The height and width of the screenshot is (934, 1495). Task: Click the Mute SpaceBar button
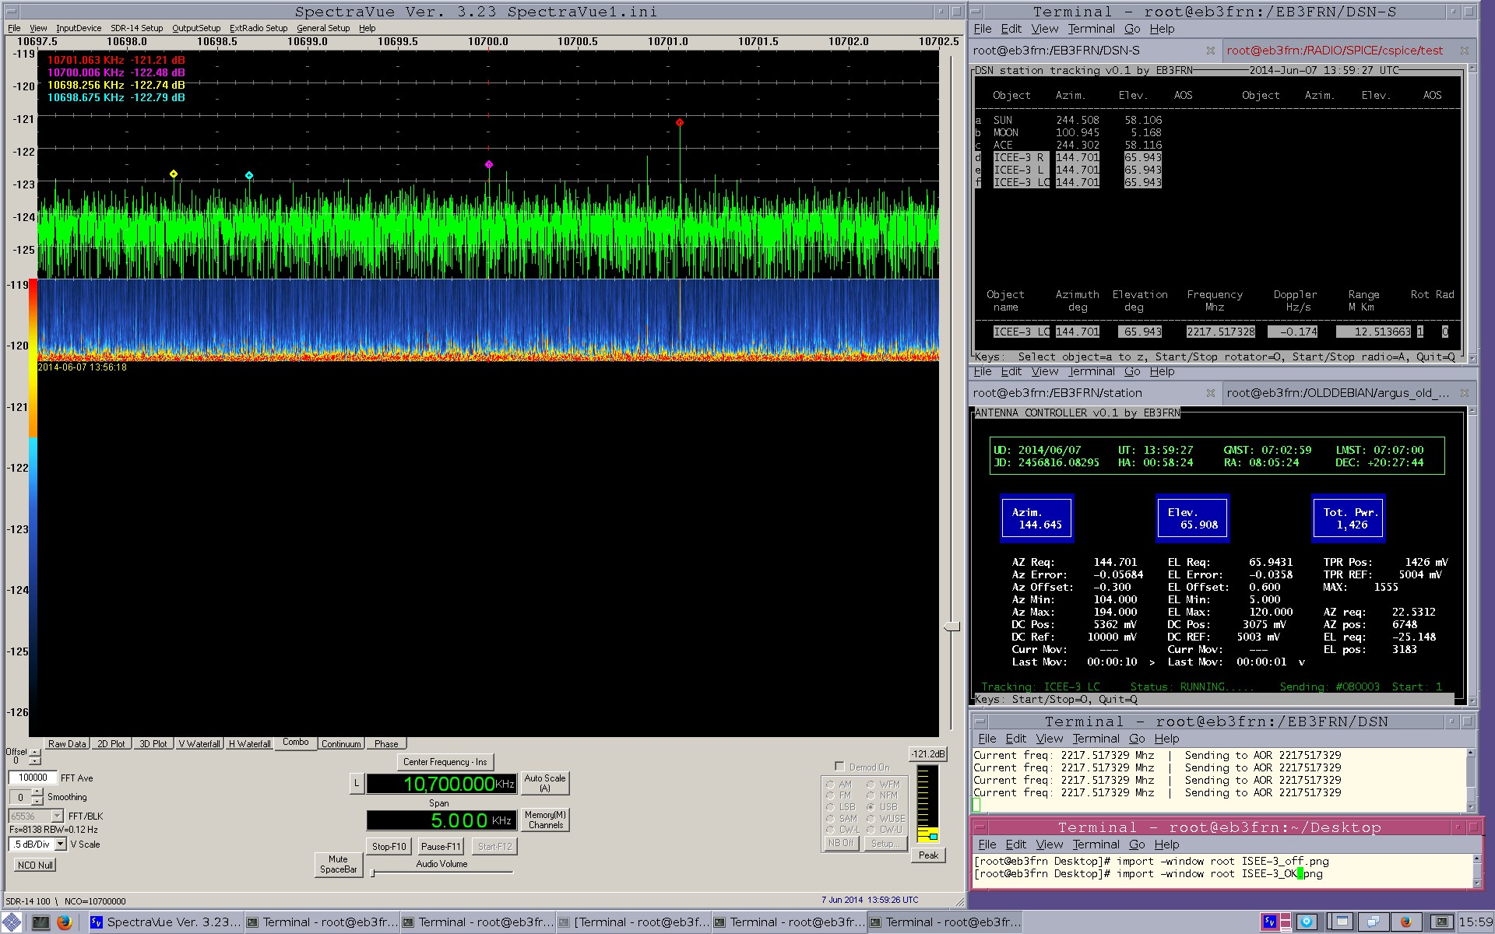click(x=338, y=864)
